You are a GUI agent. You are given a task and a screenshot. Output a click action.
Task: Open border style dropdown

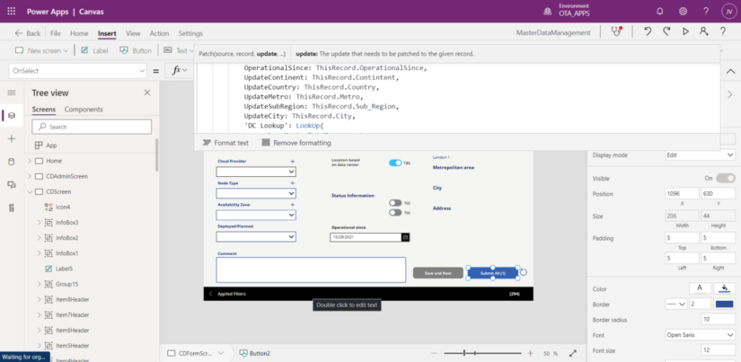click(676, 305)
